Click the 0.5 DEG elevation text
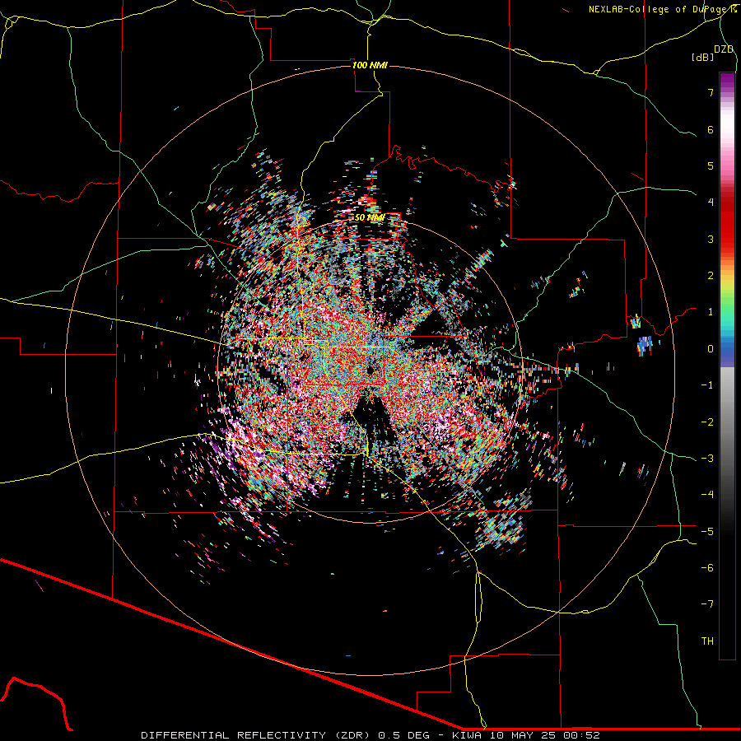741x741 pixels. point(403,735)
